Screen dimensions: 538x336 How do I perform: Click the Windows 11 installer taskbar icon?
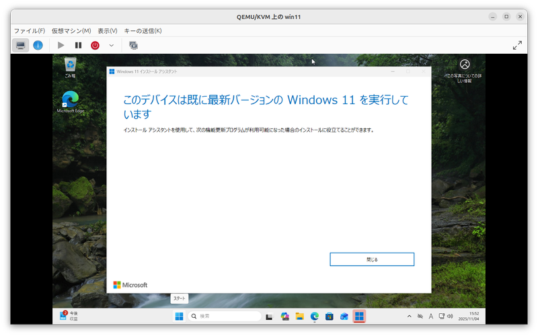[x=359, y=316]
